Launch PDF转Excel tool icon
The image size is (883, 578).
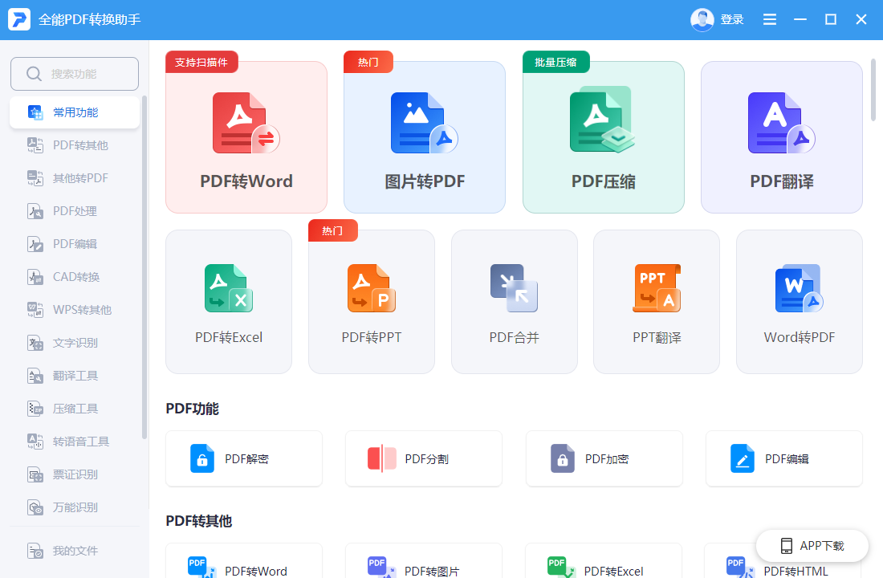[229, 288]
